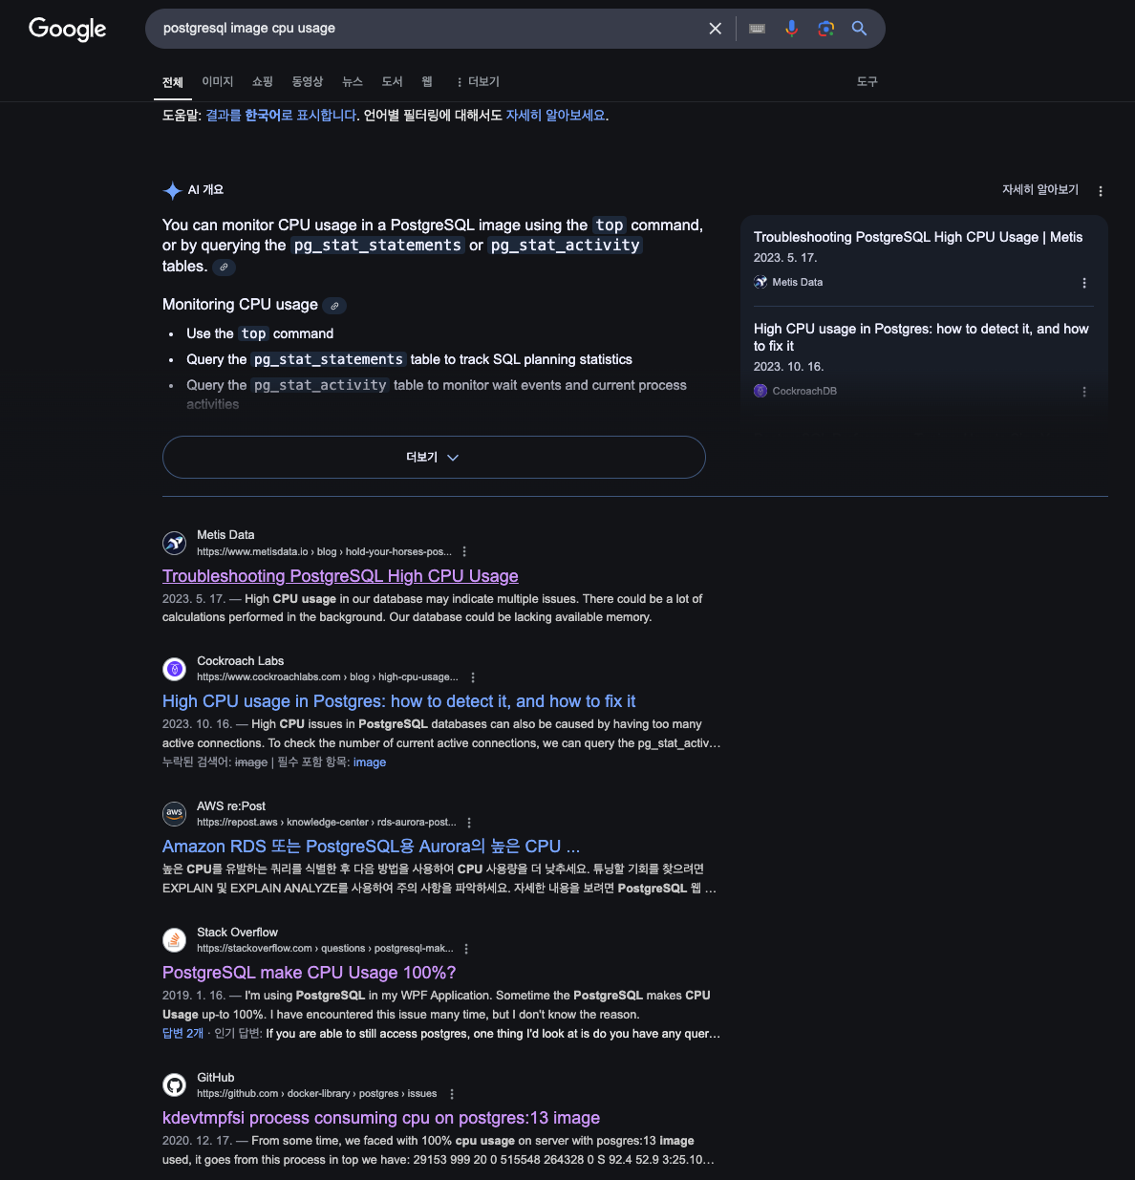Click the AI overview sparkle icon
Viewport: 1135px width, 1180px height.
(x=172, y=190)
